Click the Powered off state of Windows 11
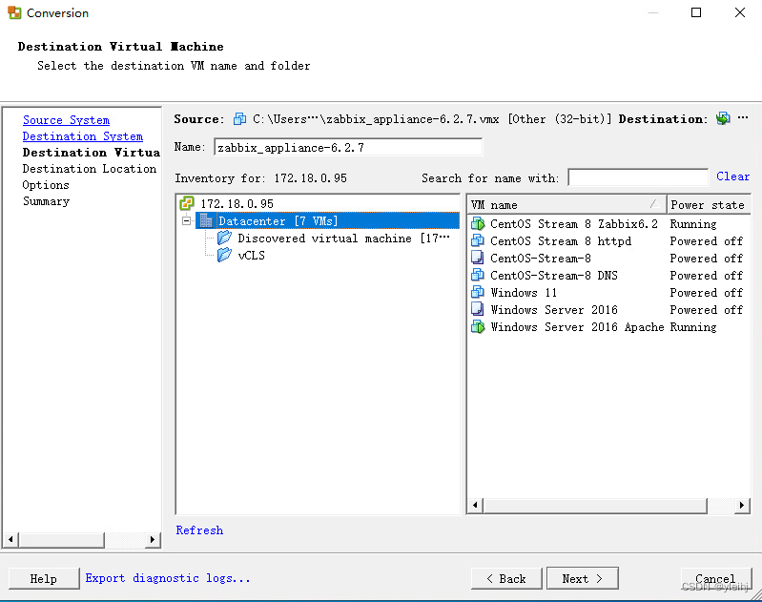This screenshot has width=762, height=602. click(706, 292)
